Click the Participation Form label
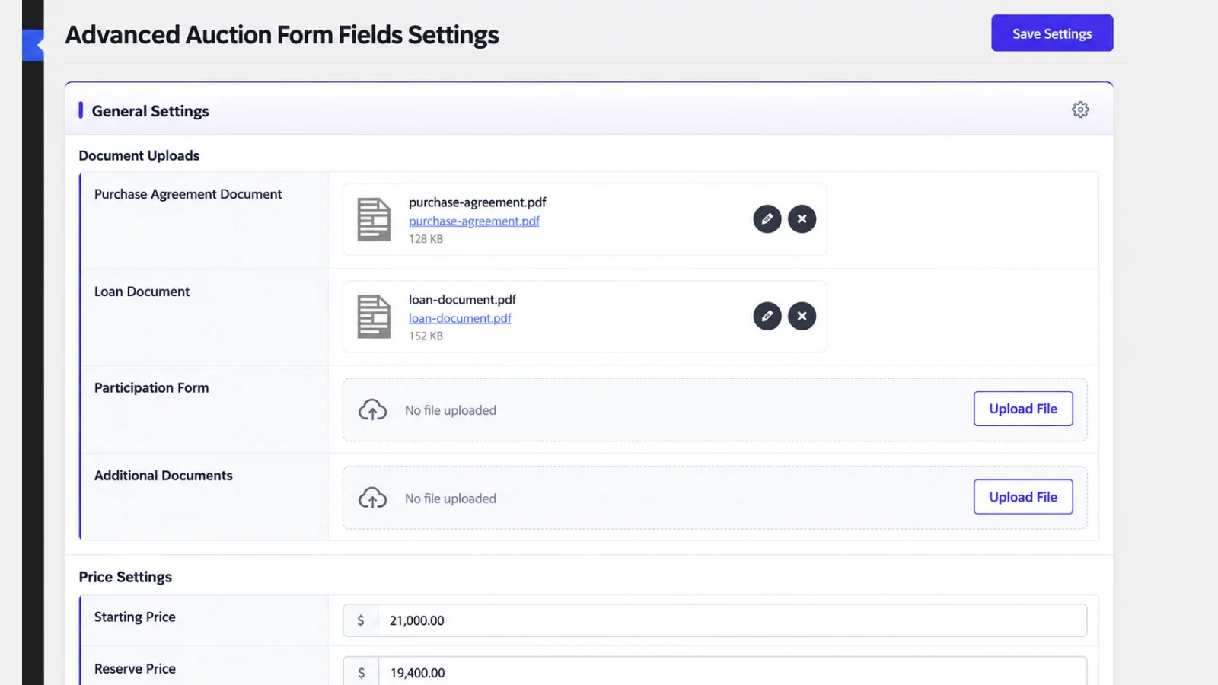The height and width of the screenshot is (685, 1218). (x=151, y=387)
